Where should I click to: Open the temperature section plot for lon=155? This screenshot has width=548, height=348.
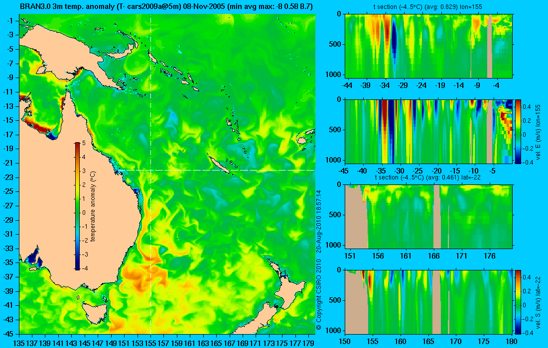(x=429, y=46)
